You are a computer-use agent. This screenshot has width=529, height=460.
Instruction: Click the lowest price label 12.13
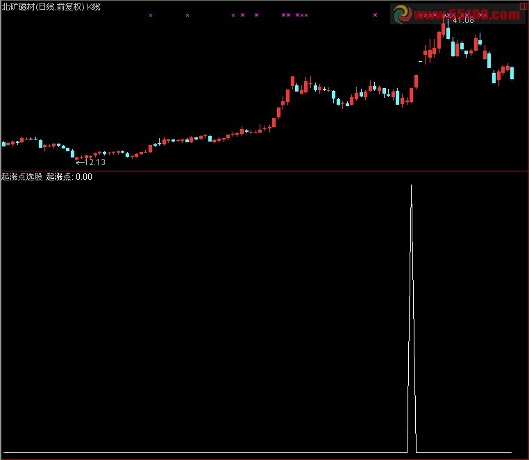click(95, 162)
